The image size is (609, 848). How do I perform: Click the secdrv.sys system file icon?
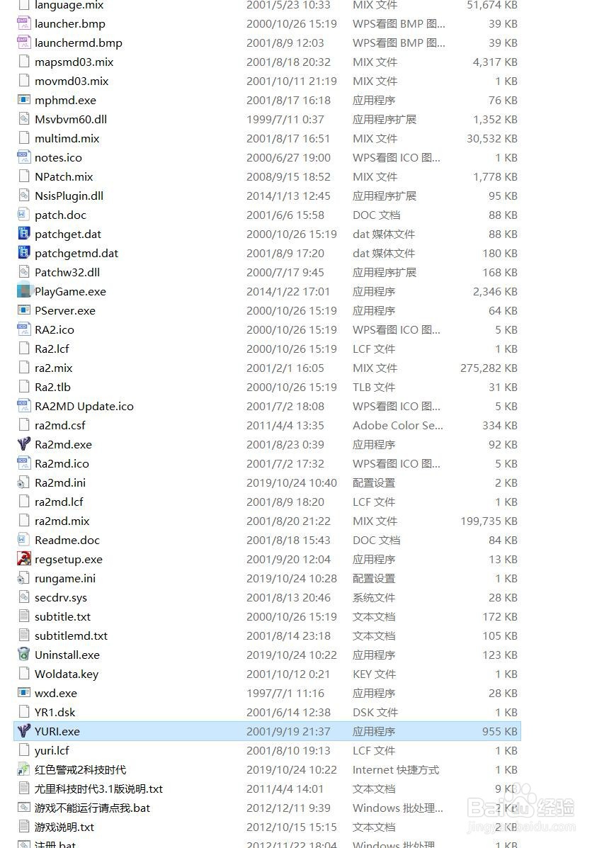click(x=24, y=598)
